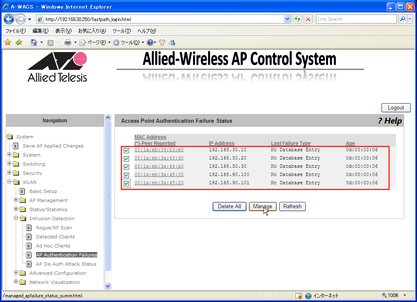
Task: Expand the Security folder
Action: coord(9,172)
